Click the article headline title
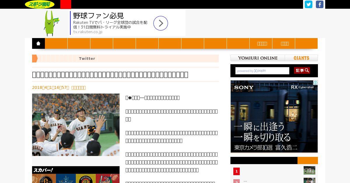This screenshot has height=183, width=350. tap(110, 75)
